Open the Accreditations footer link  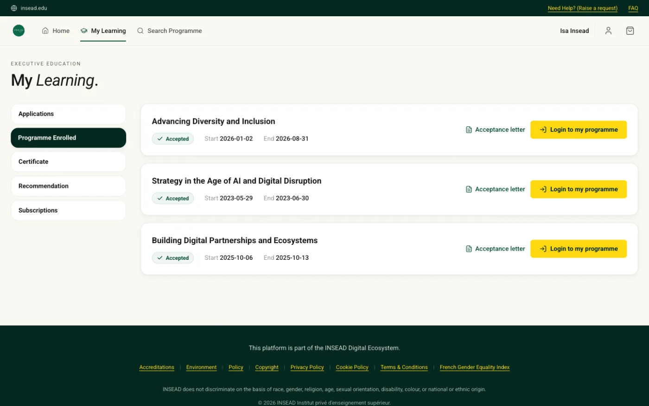click(x=157, y=367)
